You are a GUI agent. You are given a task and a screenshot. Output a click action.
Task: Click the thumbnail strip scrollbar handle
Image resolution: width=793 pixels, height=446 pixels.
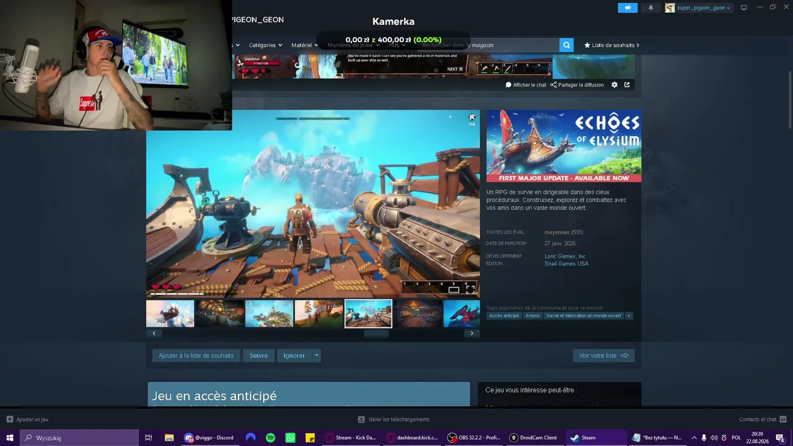(376, 333)
